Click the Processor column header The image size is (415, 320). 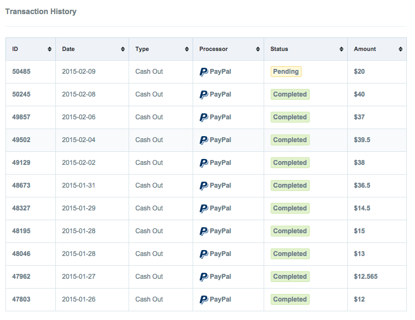pyautogui.click(x=213, y=49)
